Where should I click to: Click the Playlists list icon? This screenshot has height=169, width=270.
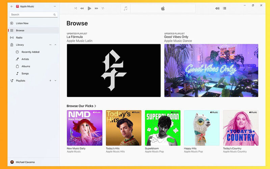12,81
